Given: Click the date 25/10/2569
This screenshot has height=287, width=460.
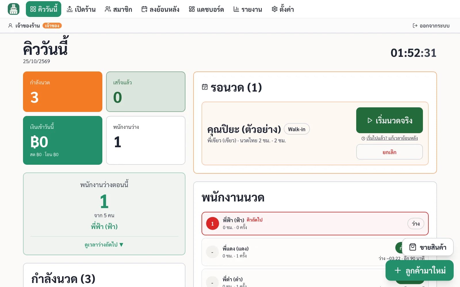Looking at the screenshot, I should click(x=37, y=61).
